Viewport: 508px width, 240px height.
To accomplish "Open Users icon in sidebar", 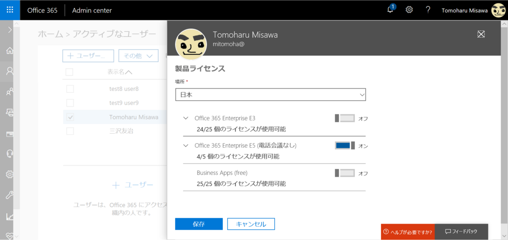I will [x=10, y=71].
